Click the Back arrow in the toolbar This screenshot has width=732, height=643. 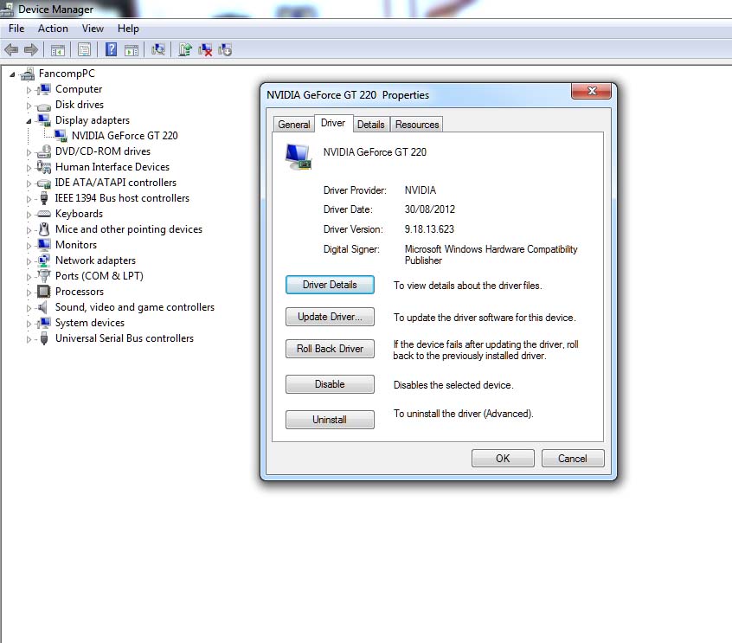tap(11, 50)
